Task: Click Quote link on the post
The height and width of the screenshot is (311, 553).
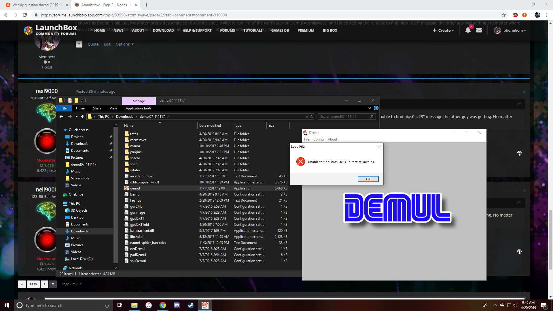Action: click(x=93, y=44)
